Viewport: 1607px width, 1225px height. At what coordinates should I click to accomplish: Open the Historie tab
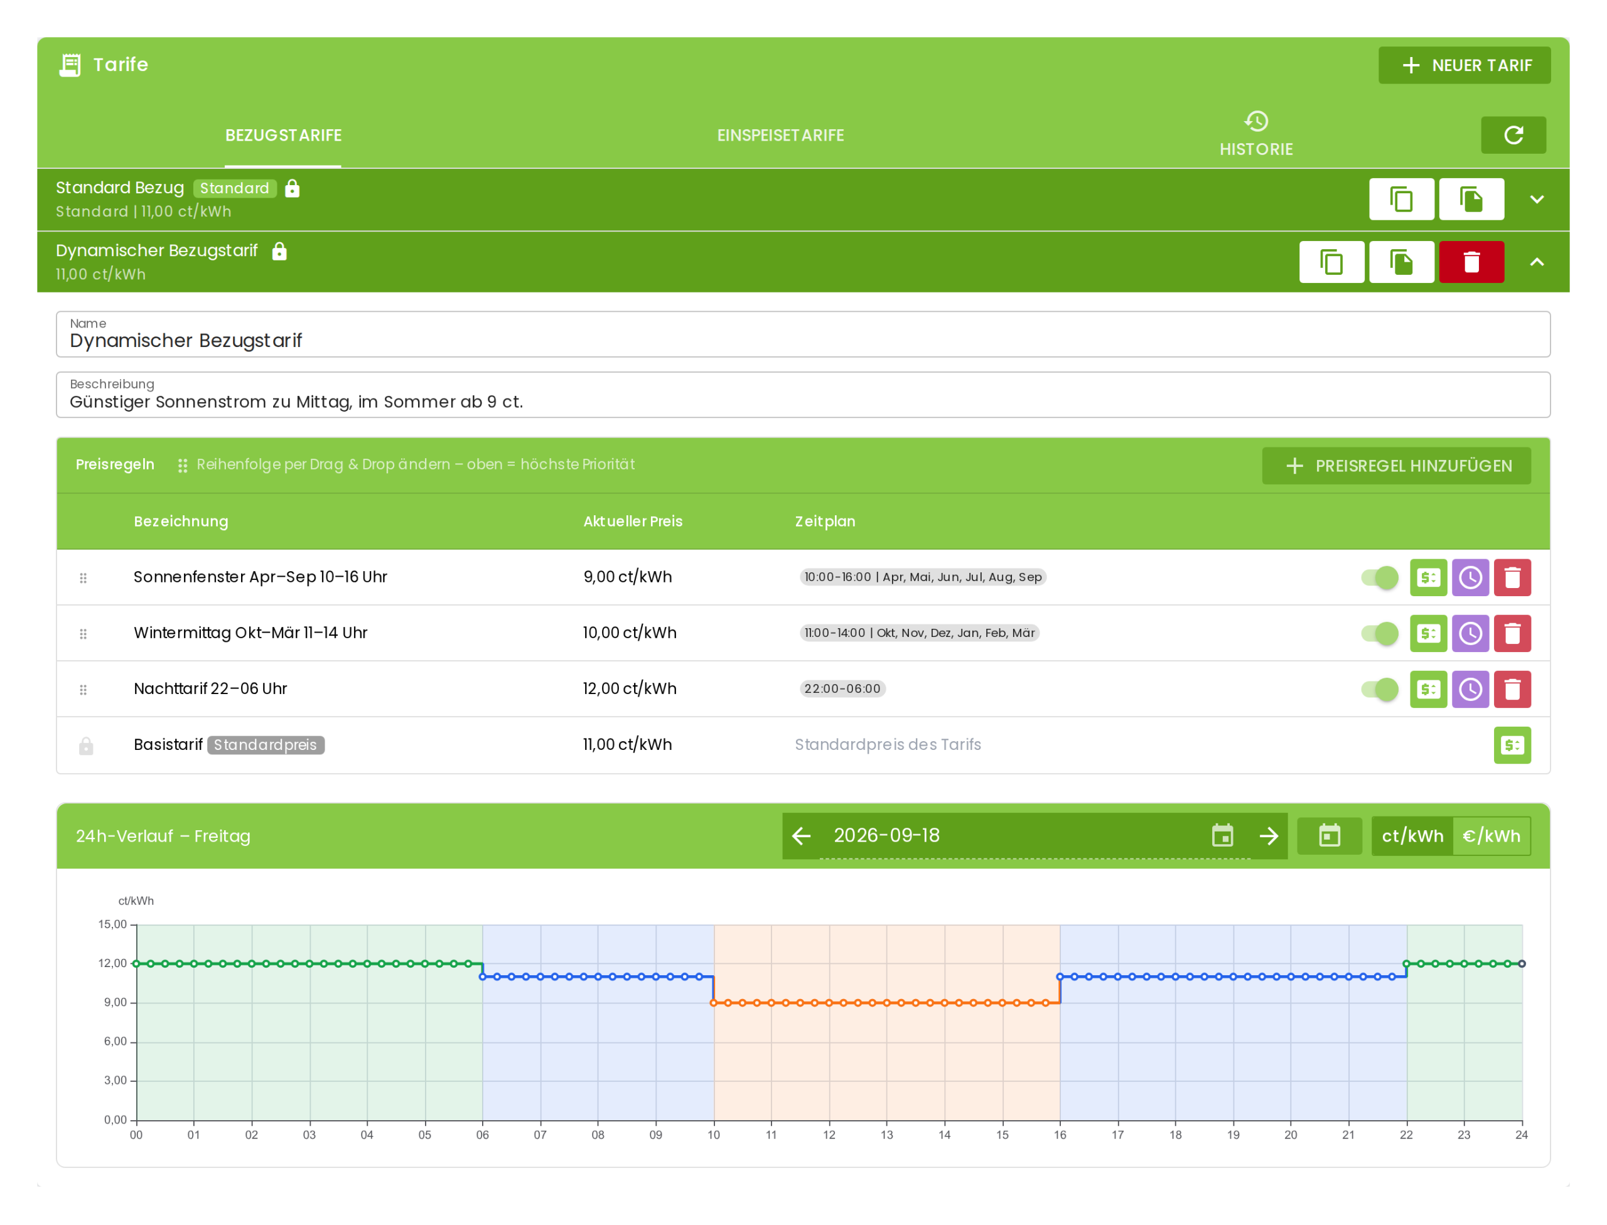(x=1256, y=135)
